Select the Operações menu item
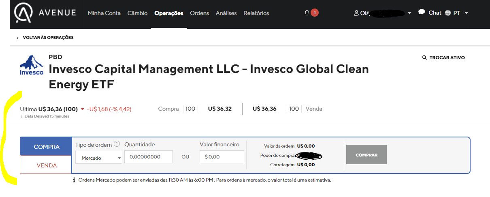The height and width of the screenshot is (197, 490). pos(169,13)
